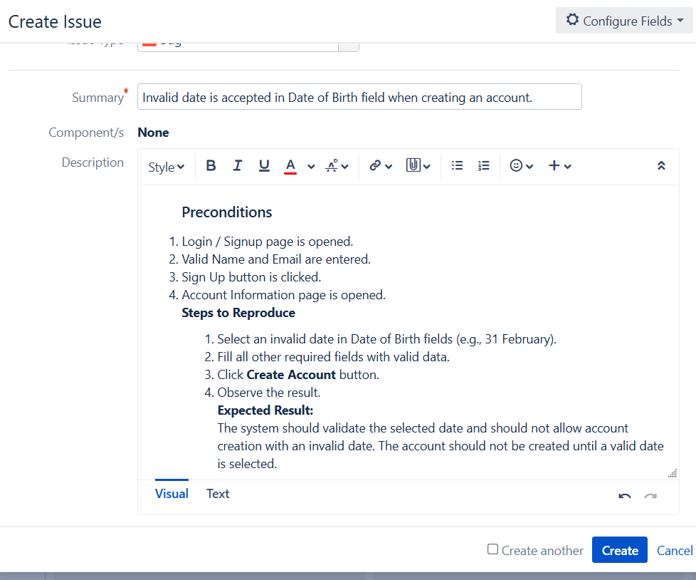Click 'Fill all other required fields' step
This screenshot has width=696, height=580.
333,357
